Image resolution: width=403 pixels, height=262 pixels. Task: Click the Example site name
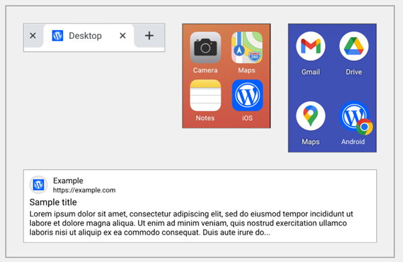point(68,180)
